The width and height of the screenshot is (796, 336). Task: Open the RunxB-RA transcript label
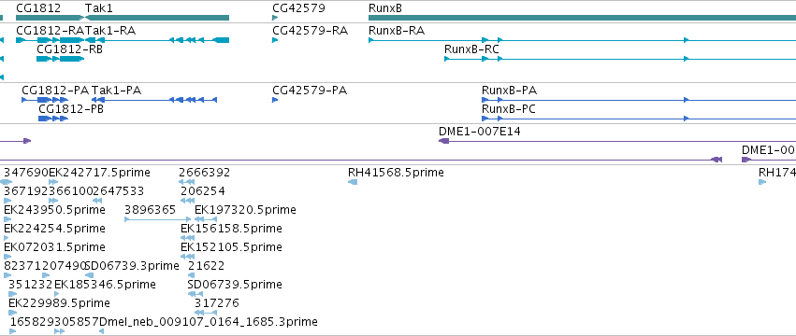point(397,31)
